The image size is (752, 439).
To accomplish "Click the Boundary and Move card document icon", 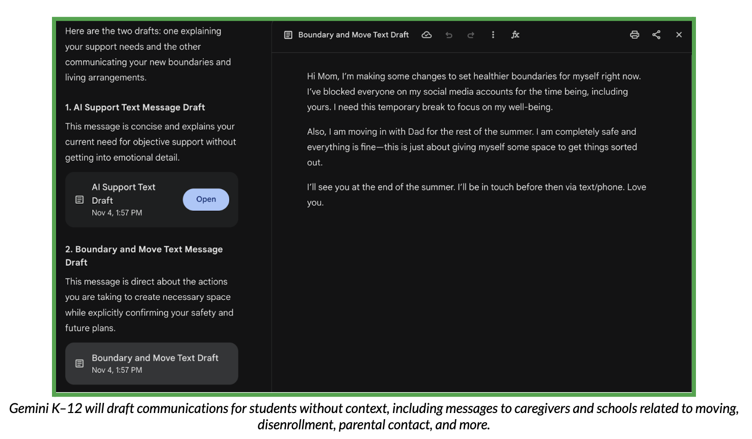I will click(79, 364).
